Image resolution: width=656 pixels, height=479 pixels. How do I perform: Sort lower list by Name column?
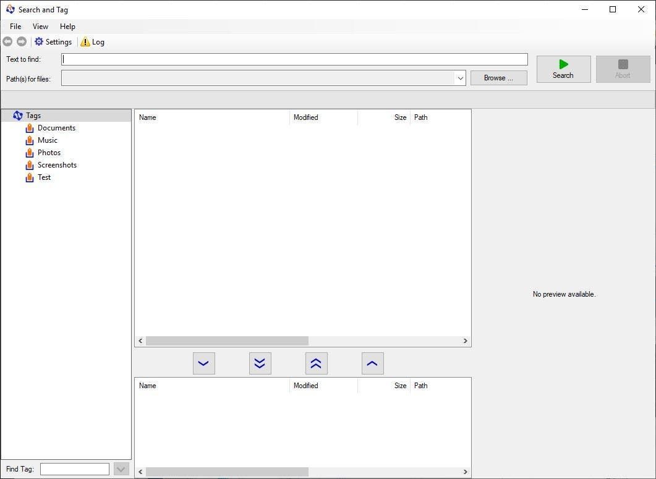(212, 386)
